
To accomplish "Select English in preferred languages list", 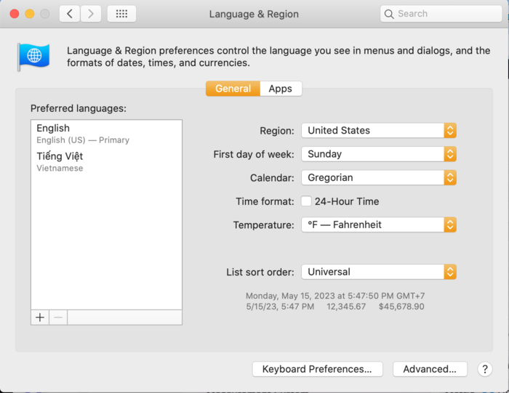I will (x=106, y=134).
